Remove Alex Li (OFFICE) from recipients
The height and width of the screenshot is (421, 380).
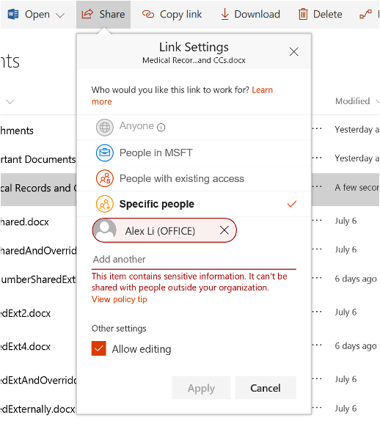224,230
